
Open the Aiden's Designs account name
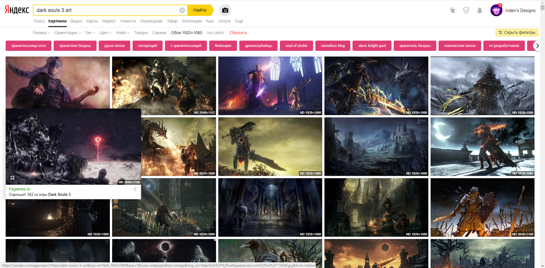coord(520,10)
